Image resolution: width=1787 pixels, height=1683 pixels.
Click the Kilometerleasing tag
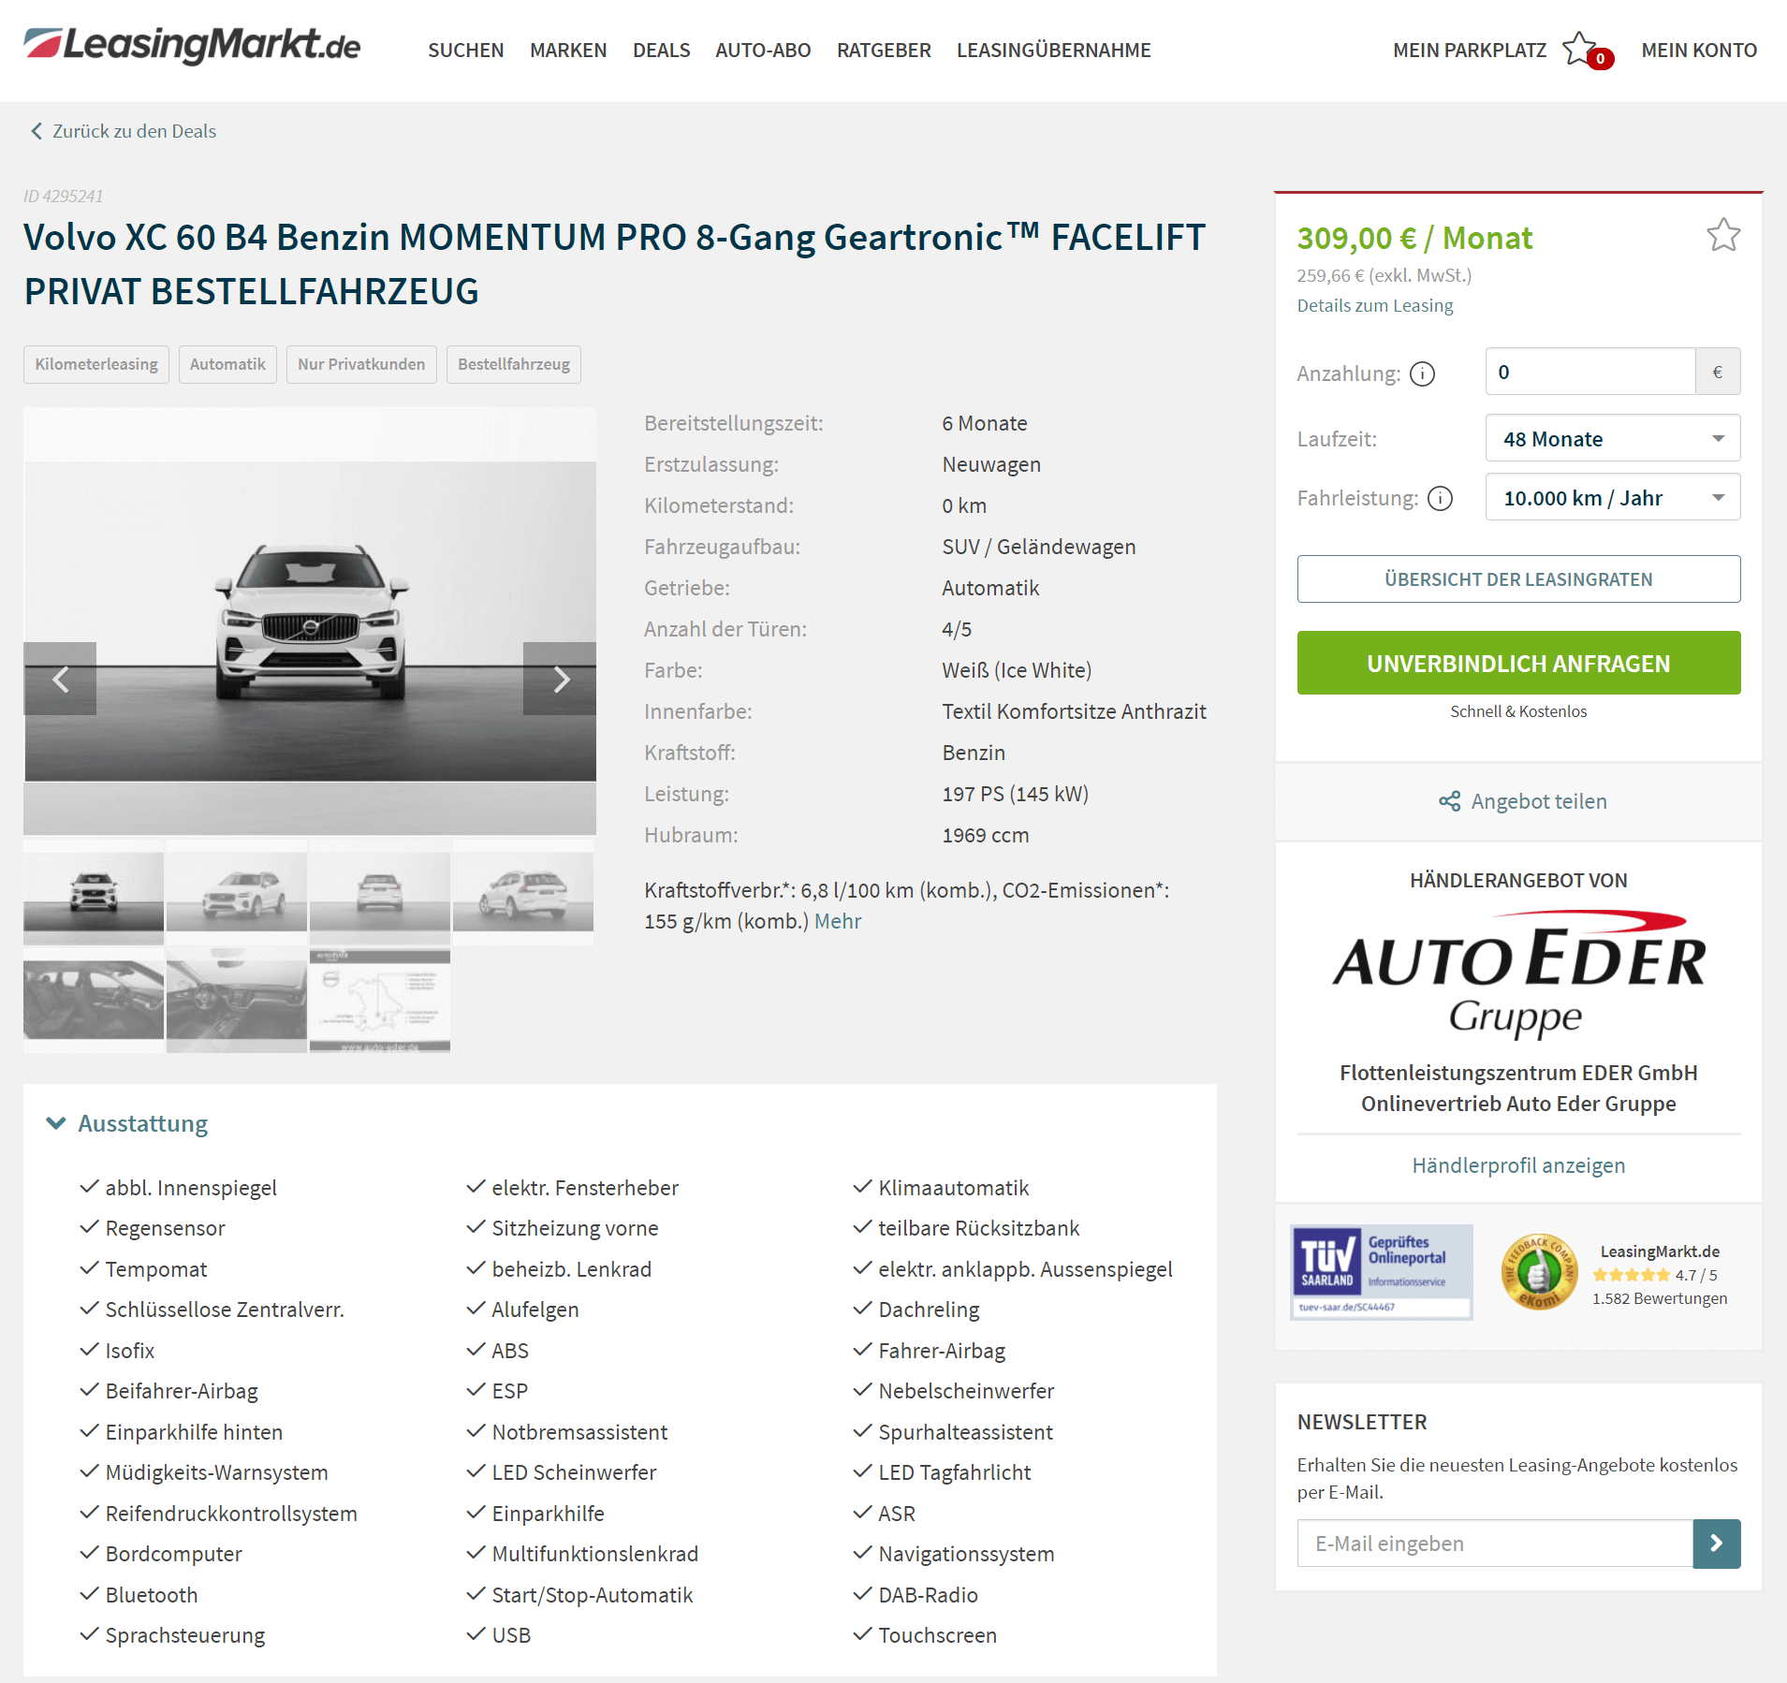click(x=96, y=364)
